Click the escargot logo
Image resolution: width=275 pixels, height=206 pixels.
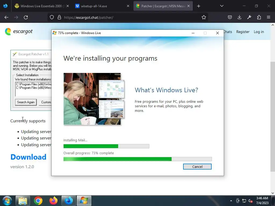click(x=19, y=32)
